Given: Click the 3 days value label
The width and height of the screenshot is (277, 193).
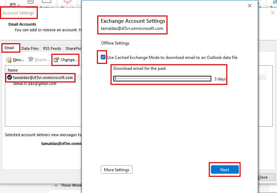Looking at the screenshot, I should [x=220, y=79].
